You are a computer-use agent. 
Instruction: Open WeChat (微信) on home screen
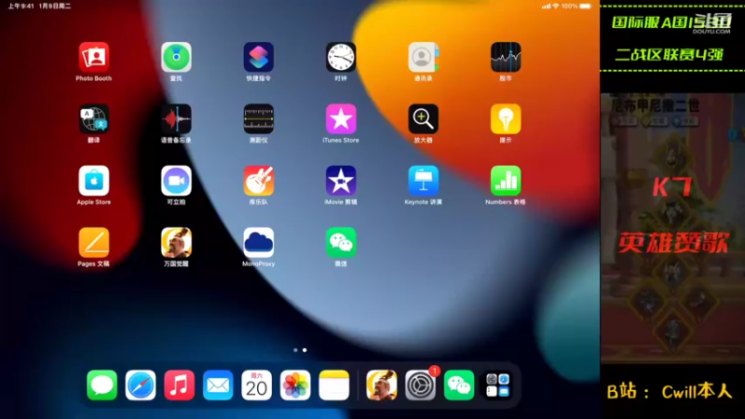click(x=341, y=242)
